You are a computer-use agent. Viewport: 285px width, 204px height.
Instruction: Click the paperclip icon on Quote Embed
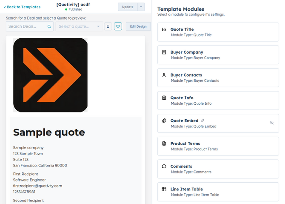tap(164, 121)
